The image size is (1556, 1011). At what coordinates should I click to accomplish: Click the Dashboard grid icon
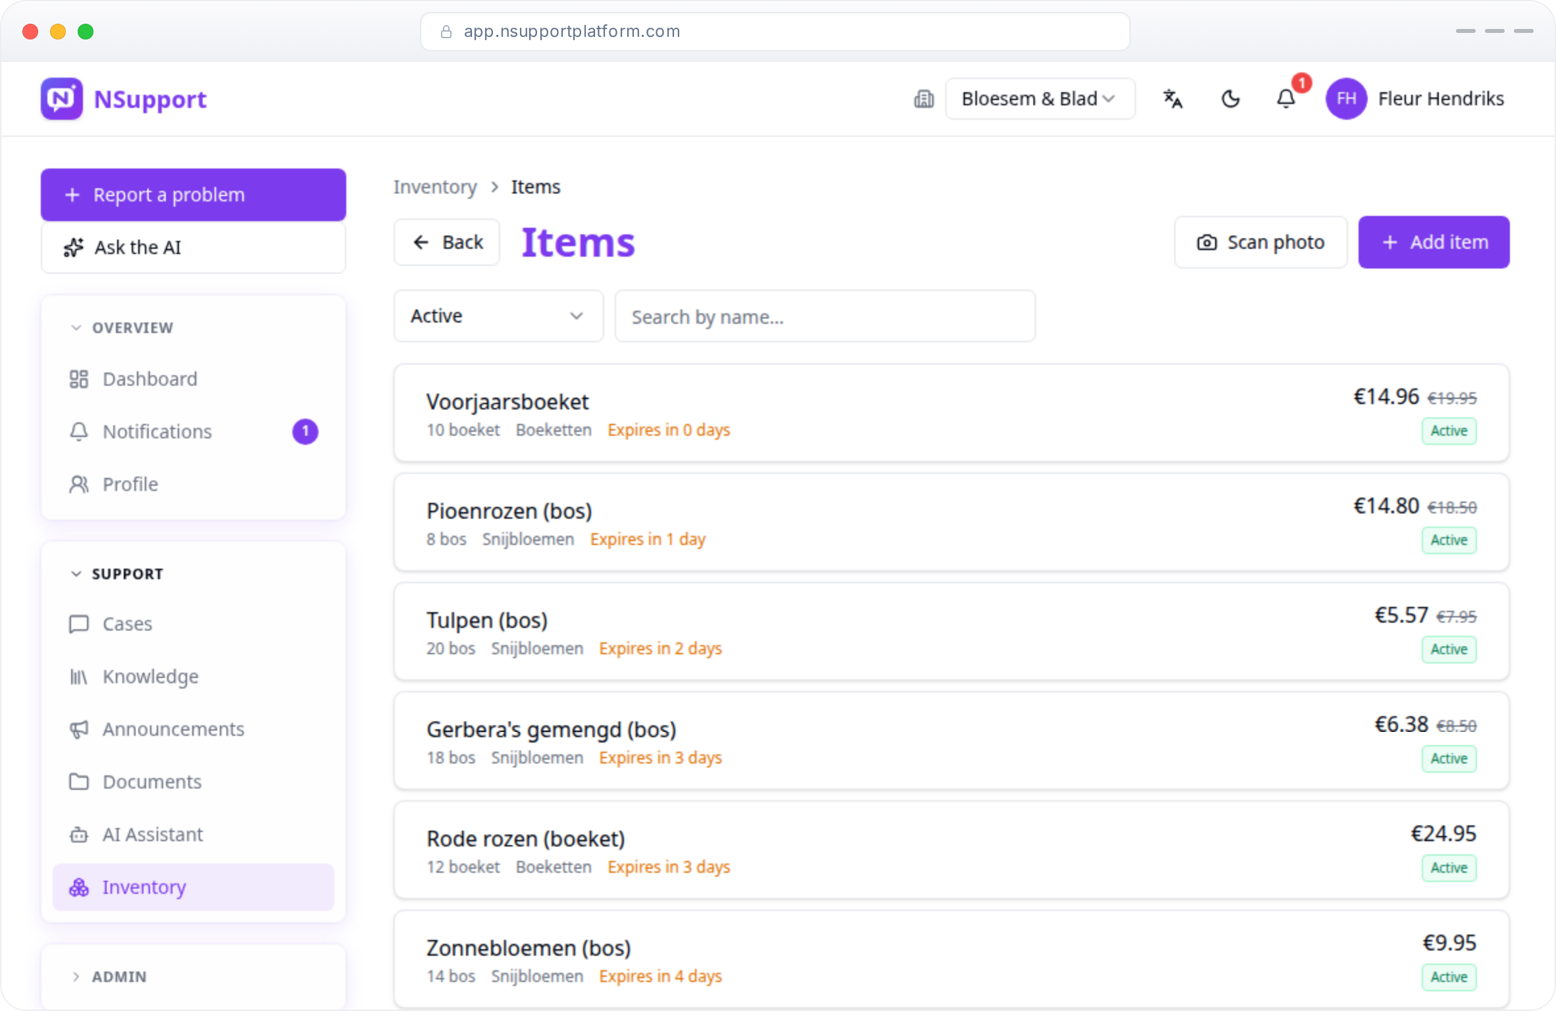(x=79, y=379)
